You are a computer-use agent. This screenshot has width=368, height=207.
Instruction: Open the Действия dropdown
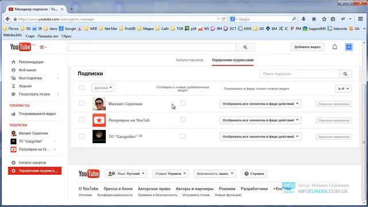(x=103, y=88)
